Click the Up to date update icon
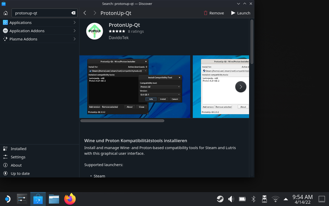The width and height of the screenshot is (329, 206). pos(5,173)
